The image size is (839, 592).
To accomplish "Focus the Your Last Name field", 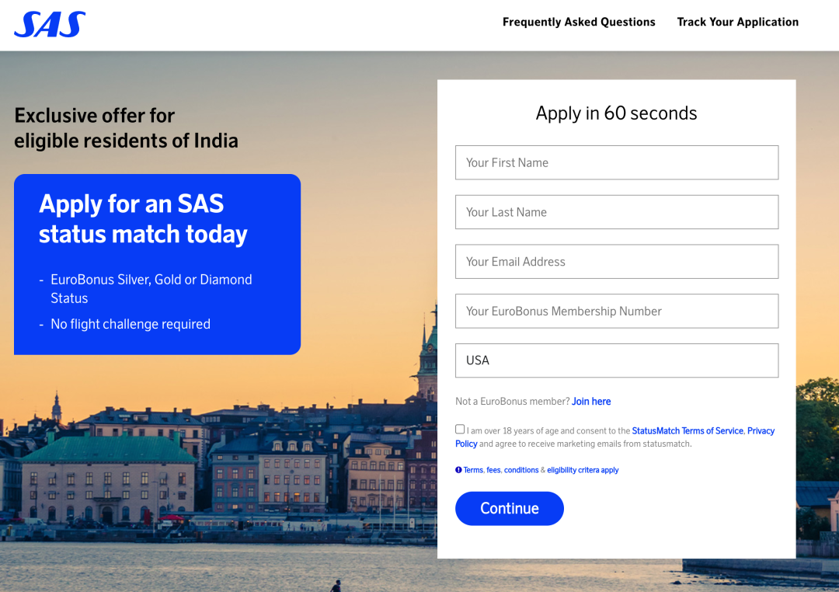I will [x=616, y=212].
